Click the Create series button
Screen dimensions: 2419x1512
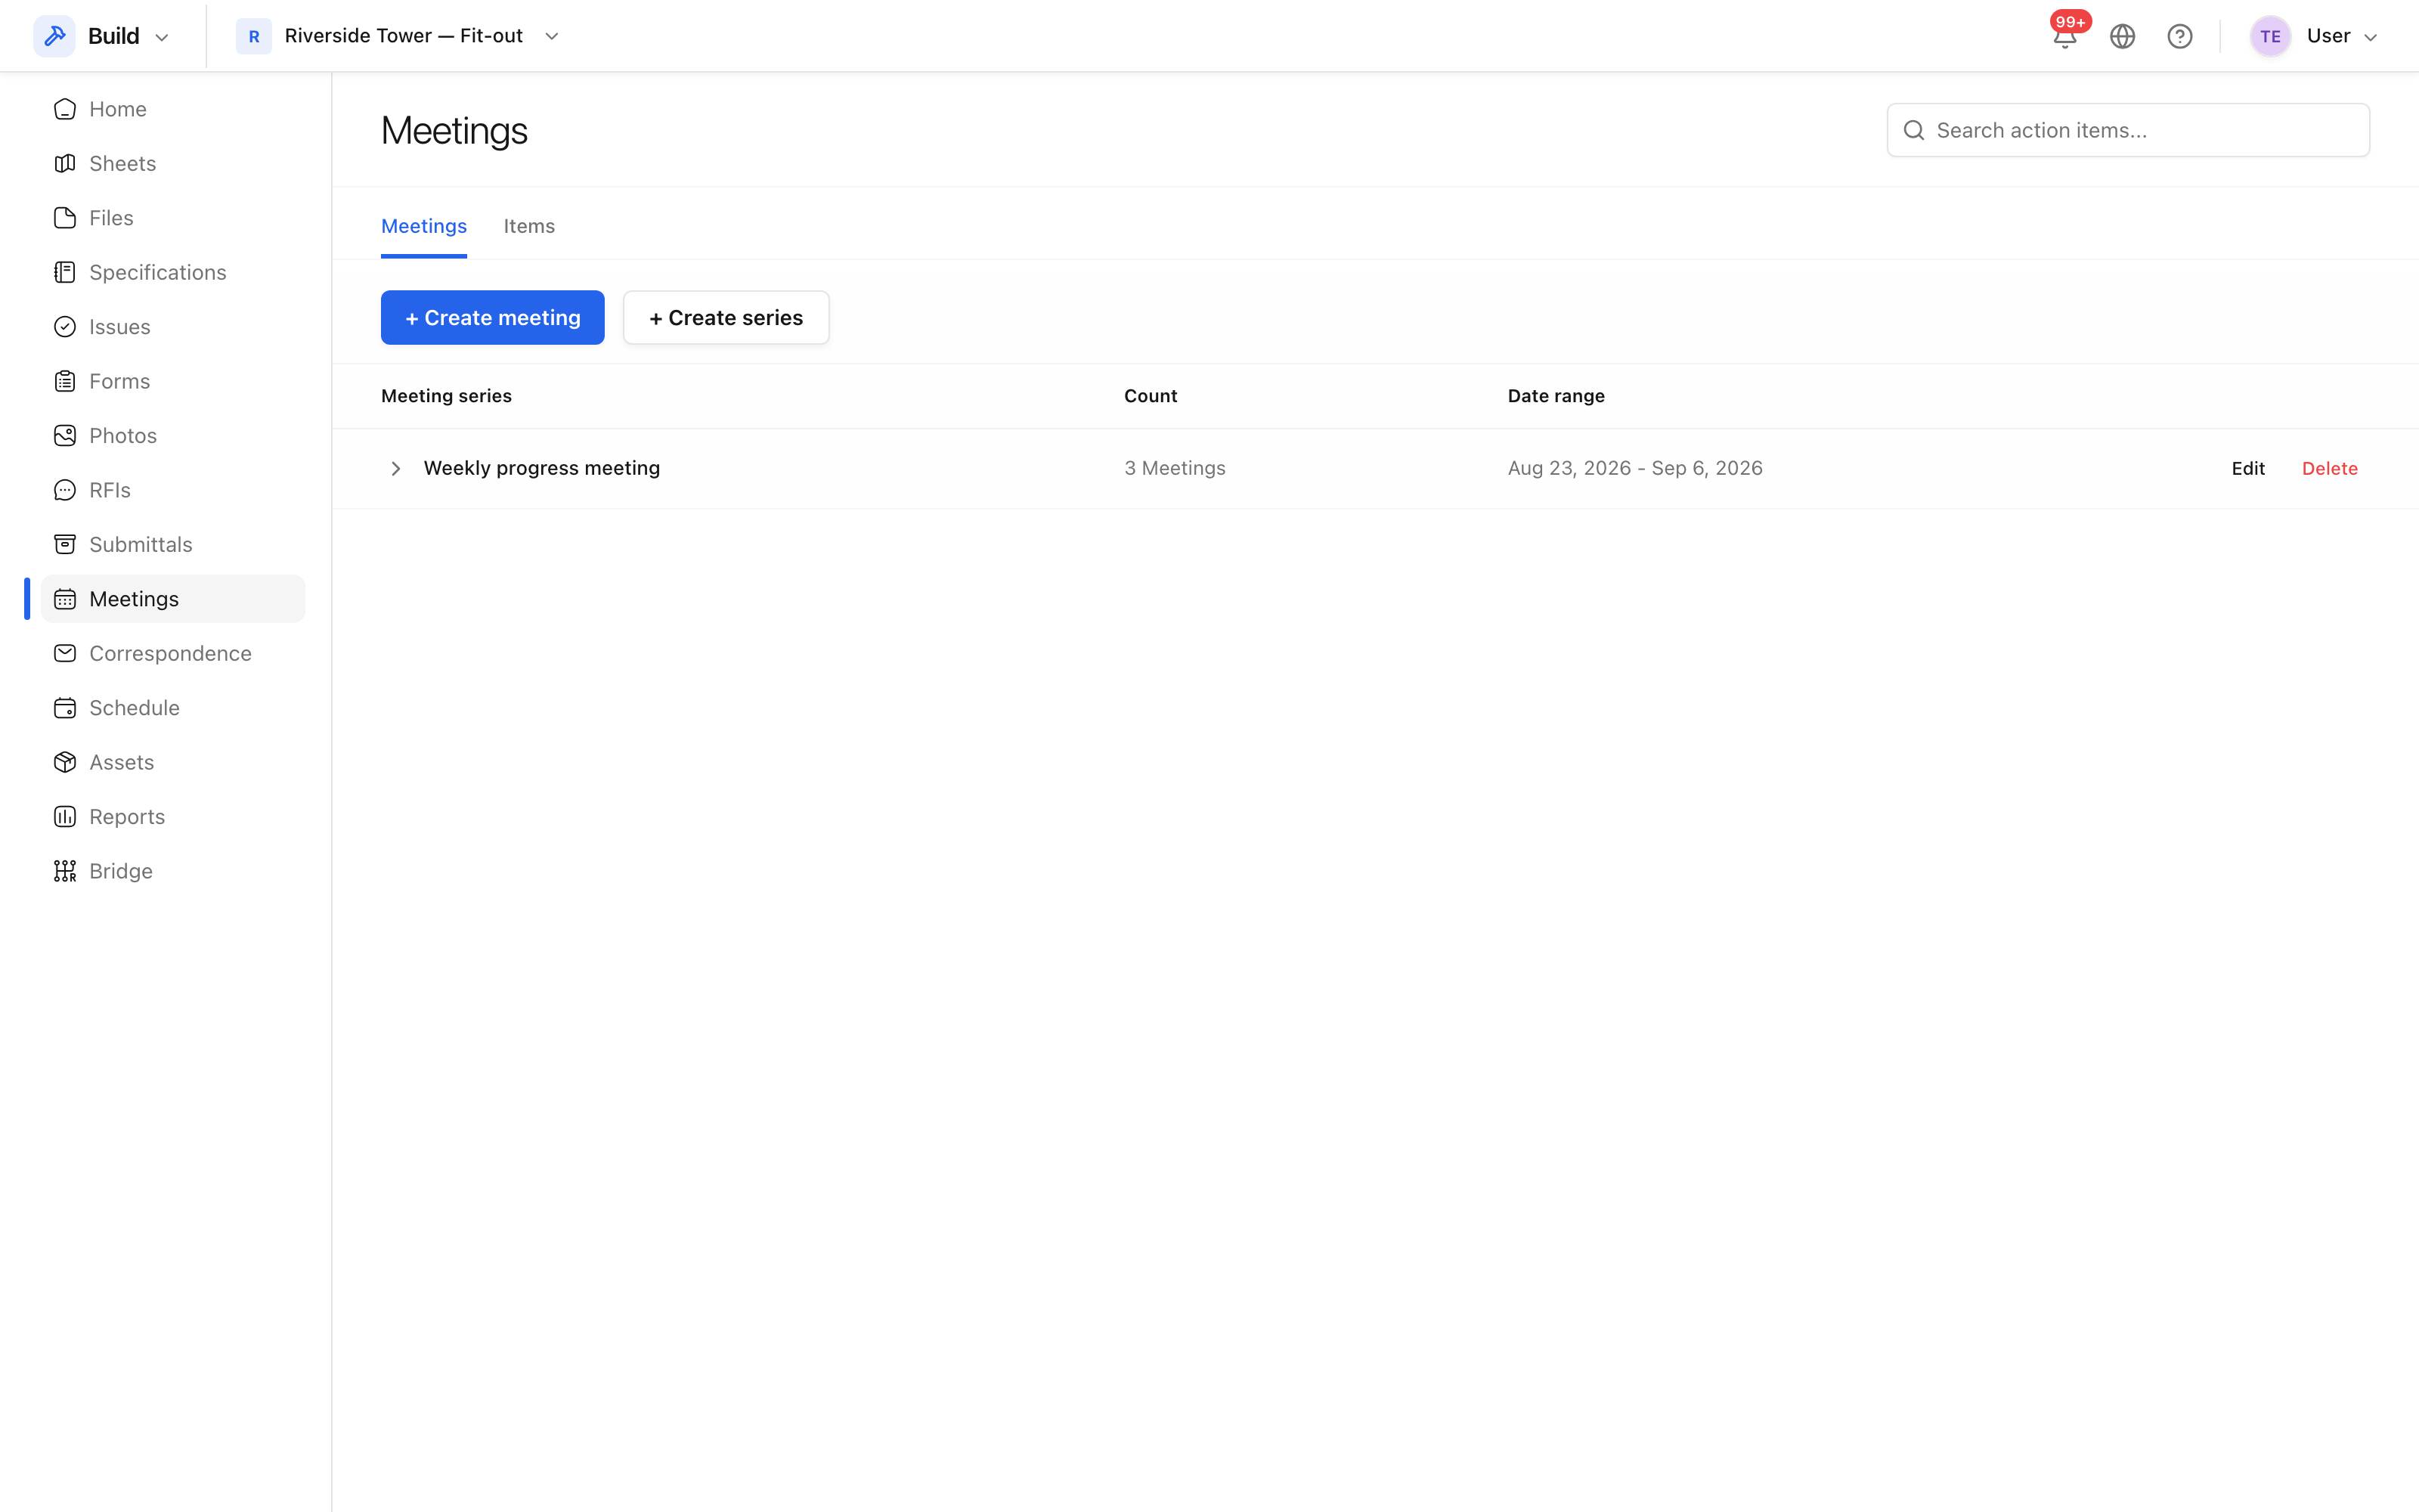pyautogui.click(x=726, y=317)
